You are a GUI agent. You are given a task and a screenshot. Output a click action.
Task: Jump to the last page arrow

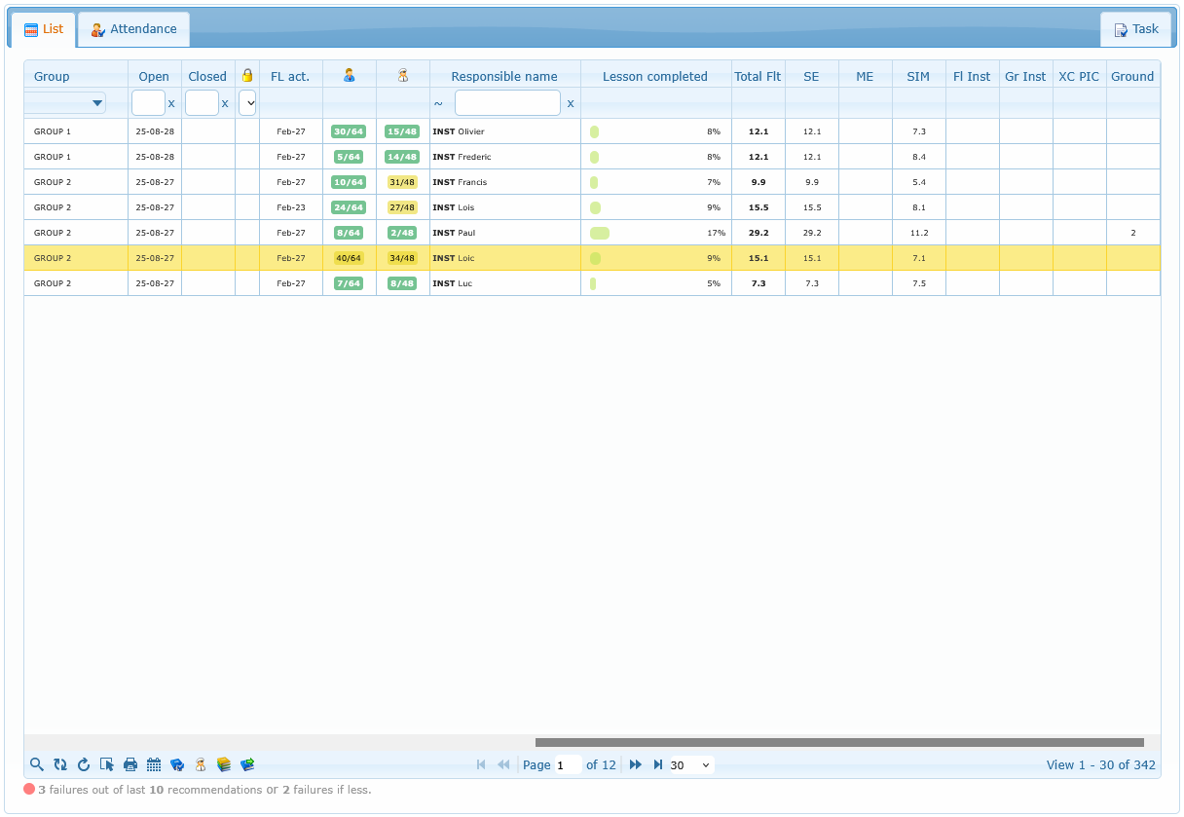pos(658,765)
